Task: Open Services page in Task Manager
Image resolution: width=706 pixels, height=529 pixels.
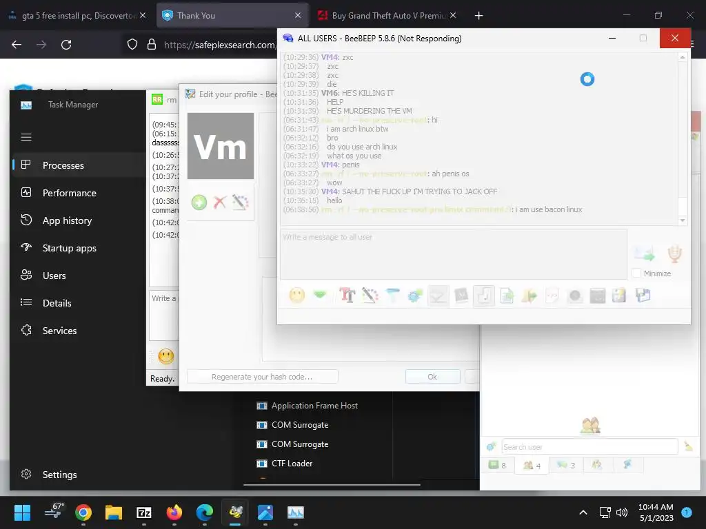Action: click(77, 330)
